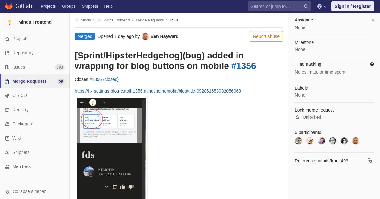The width and height of the screenshot is (380, 199).
Task: Click the Merge Requests icon in sidebar
Action: (7, 81)
